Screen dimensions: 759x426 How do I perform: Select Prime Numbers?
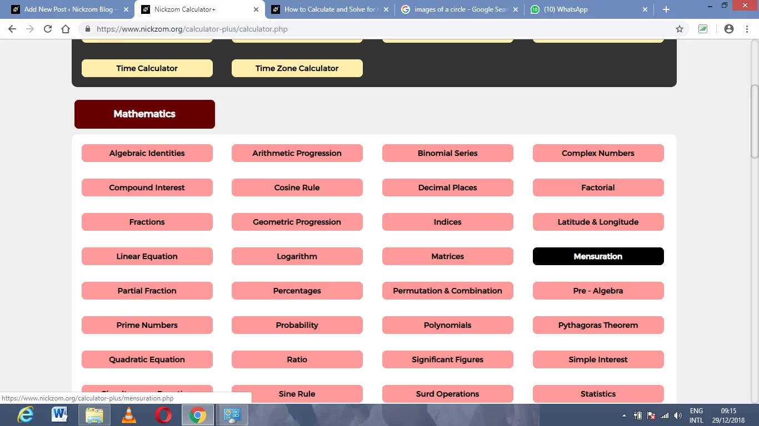pyautogui.click(x=147, y=325)
